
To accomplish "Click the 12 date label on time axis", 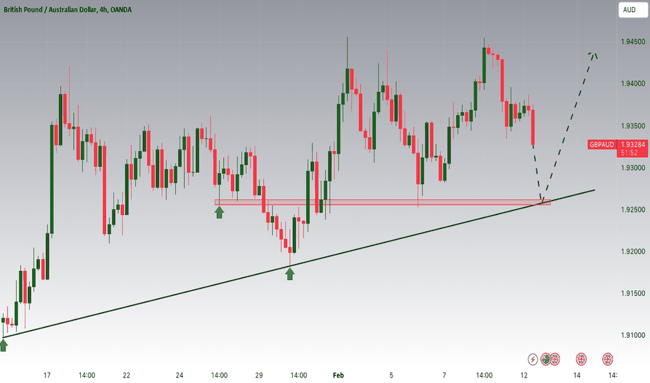I will pyautogui.click(x=524, y=375).
